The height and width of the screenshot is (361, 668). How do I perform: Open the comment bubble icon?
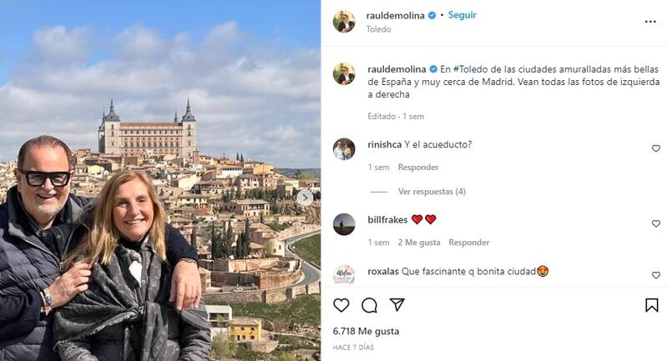pyautogui.click(x=369, y=305)
